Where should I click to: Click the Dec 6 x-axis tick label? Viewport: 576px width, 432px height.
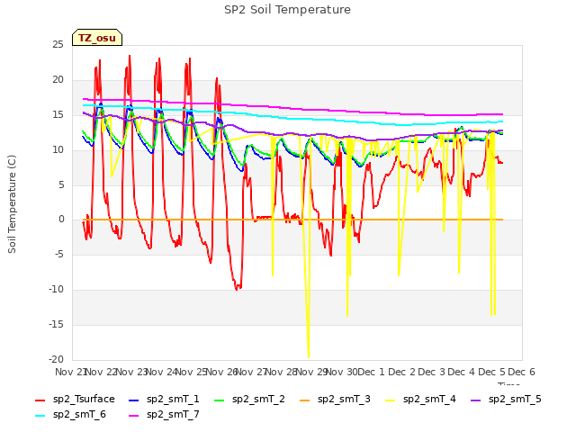click(x=522, y=372)
